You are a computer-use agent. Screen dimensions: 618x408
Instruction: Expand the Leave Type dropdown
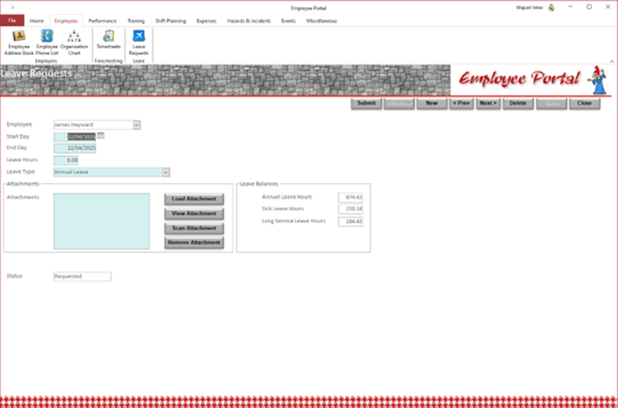[x=165, y=172]
